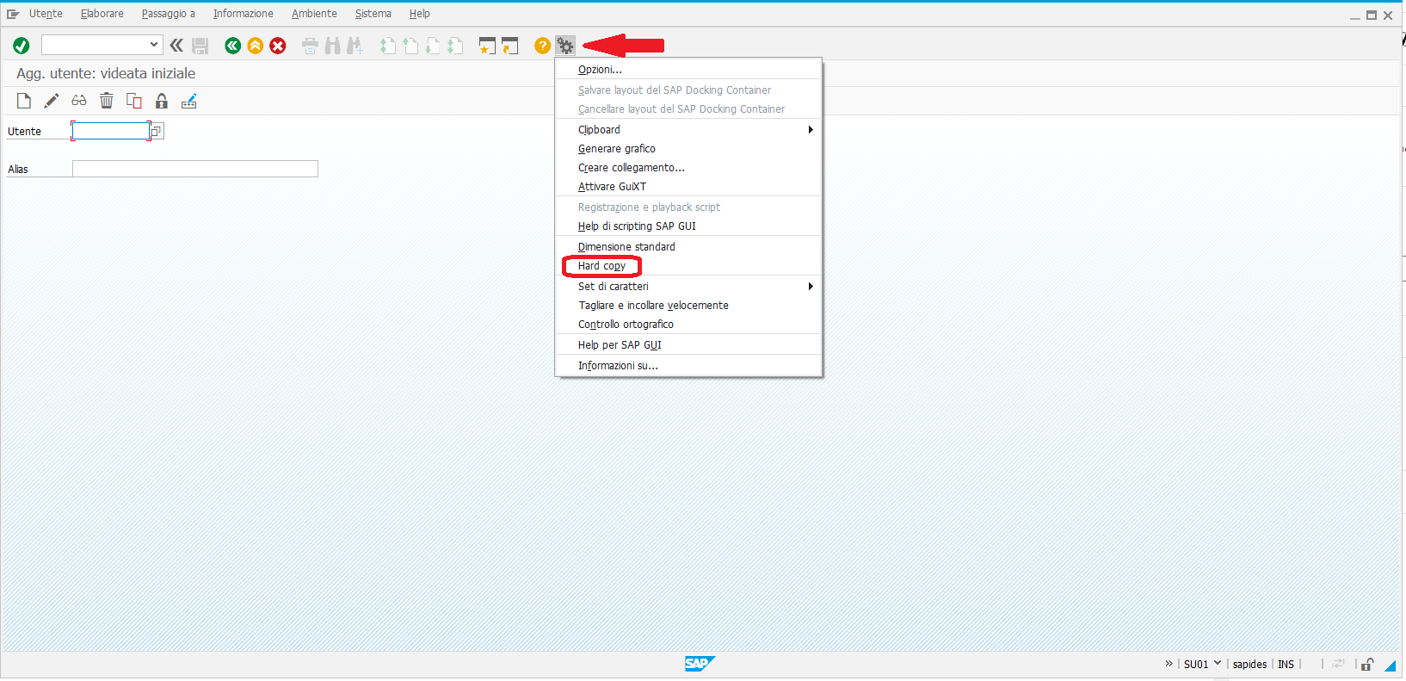Click the Next Page icon

pyautogui.click(x=432, y=46)
